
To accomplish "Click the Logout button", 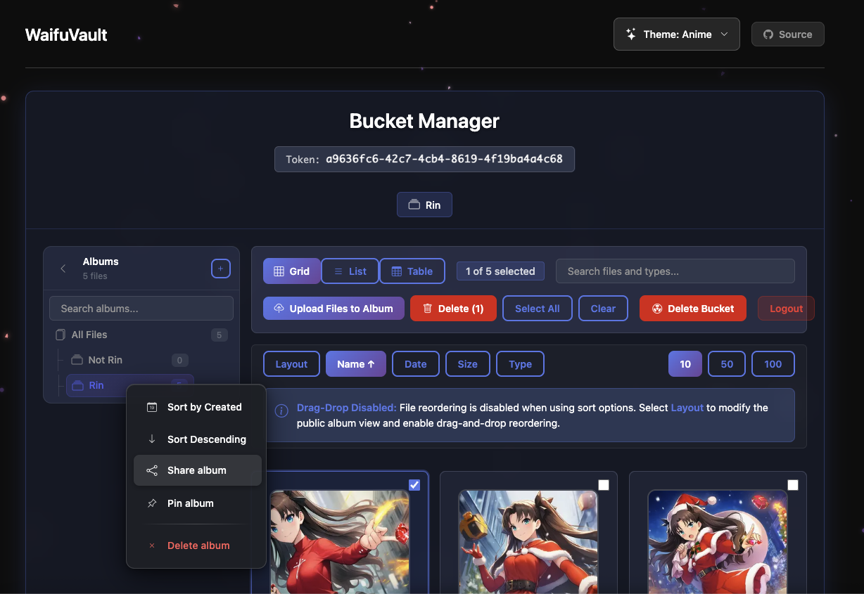I will pos(786,309).
